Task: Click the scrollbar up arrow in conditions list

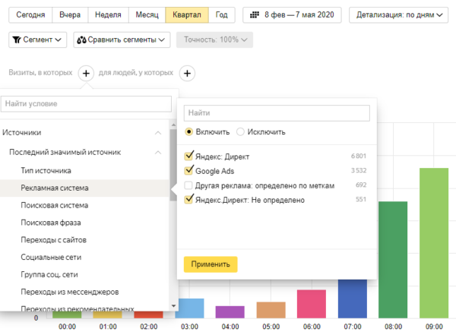Action: click(x=173, y=125)
